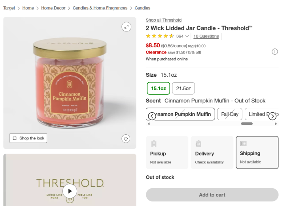The width and height of the screenshot is (291, 206).
Task: Select the Pickup fulfillment tab
Action: tap(167, 152)
